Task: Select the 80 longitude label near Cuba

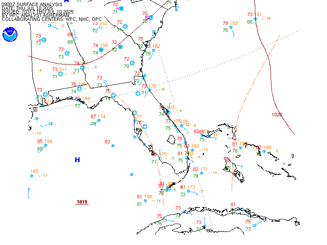Action: click(209, 231)
